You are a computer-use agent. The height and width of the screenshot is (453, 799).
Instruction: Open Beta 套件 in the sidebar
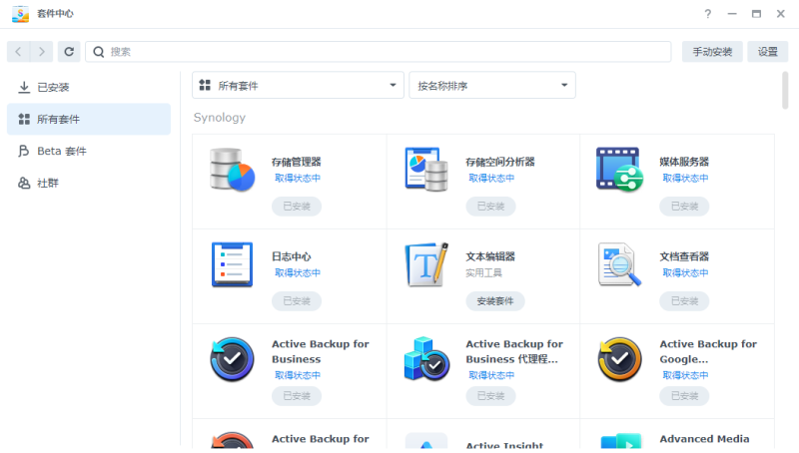coord(89,151)
